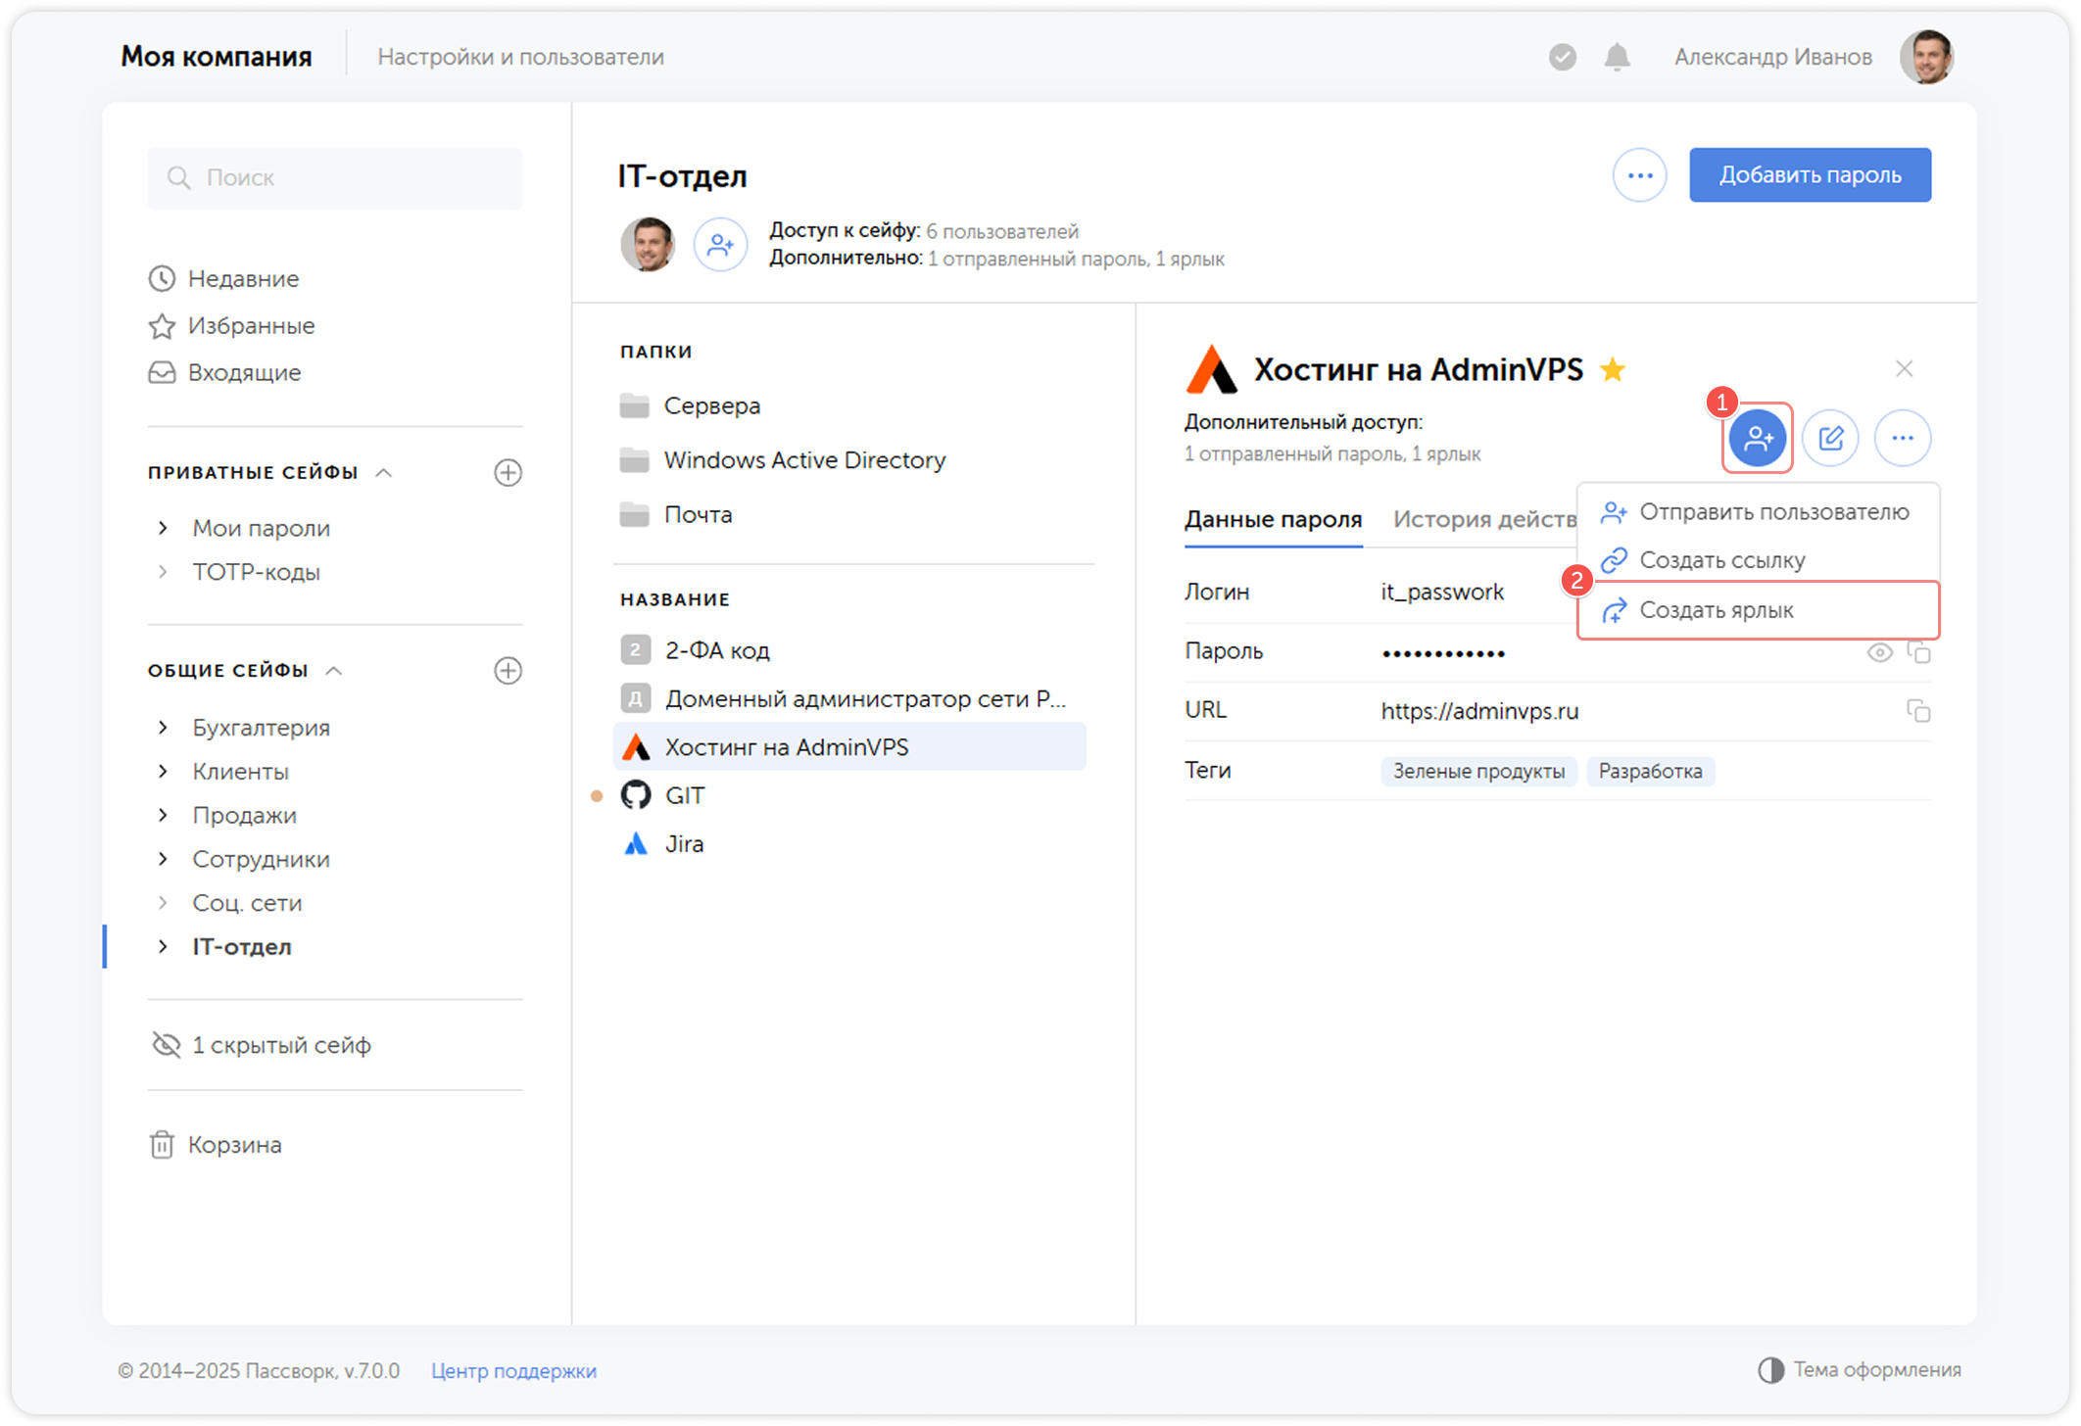This screenshot has height=1426, width=2081.
Task: Select Отправить пользователю in menu
Action: (1759, 511)
